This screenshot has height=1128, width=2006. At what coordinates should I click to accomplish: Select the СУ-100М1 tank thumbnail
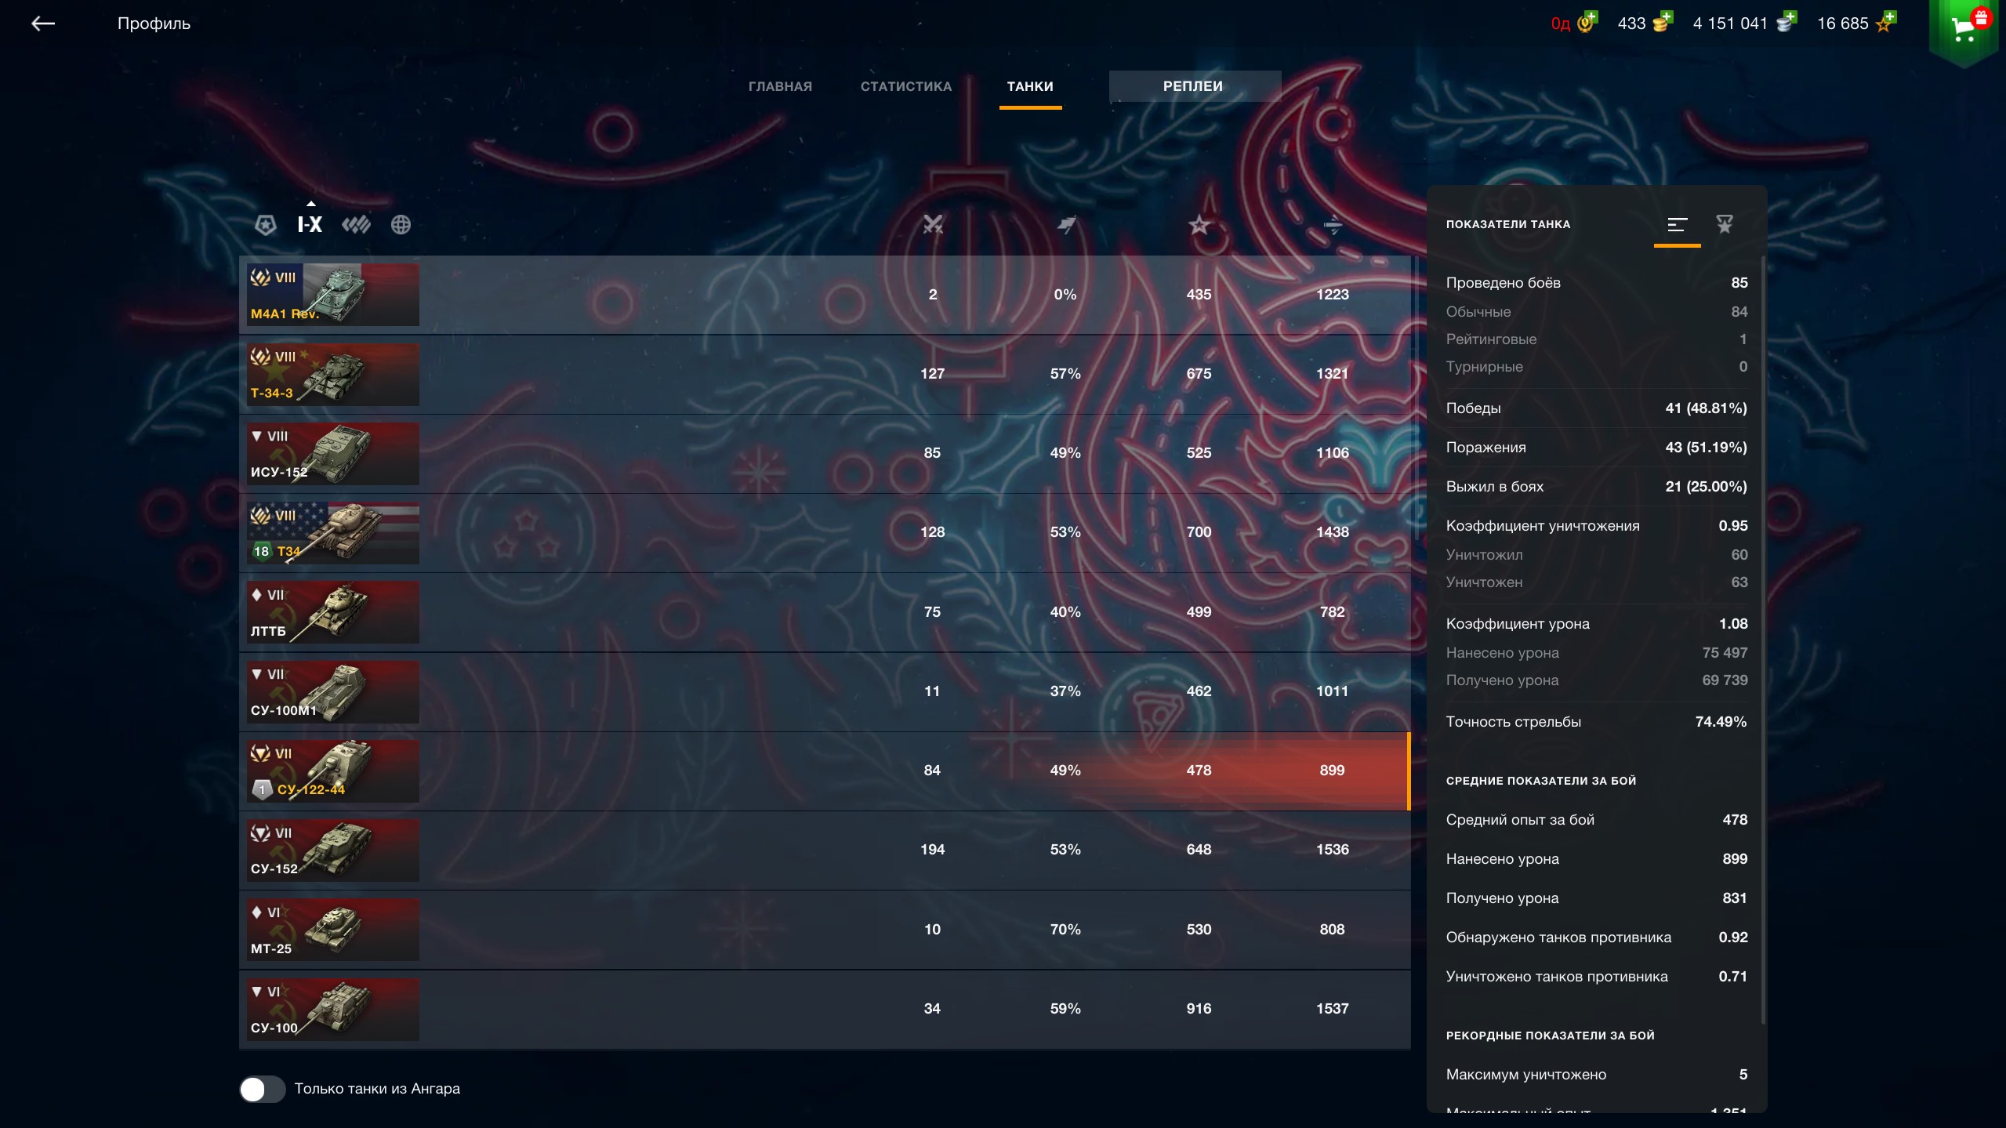[x=333, y=692]
